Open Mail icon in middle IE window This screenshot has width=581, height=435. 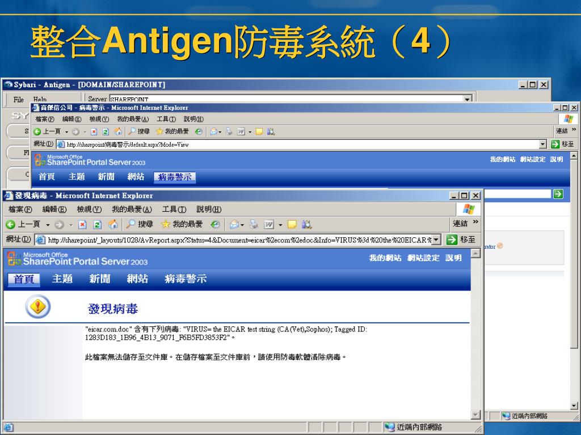[x=213, y=131]
